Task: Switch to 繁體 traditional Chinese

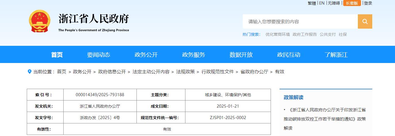Action: click(312, 3)
